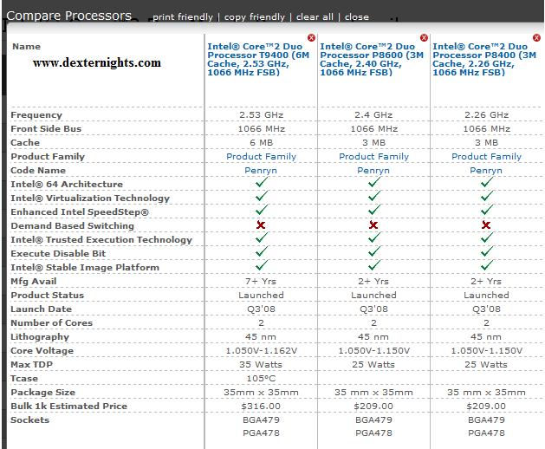
Task: Click the P8400 Trusted Execution Technology checkmark
Action: tap(487, 238)
